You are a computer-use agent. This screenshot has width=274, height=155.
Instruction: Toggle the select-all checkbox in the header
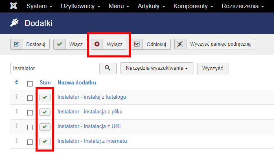click(x=30, y=84)
